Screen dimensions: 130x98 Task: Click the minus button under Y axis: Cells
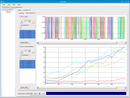[x=34, y=21]
